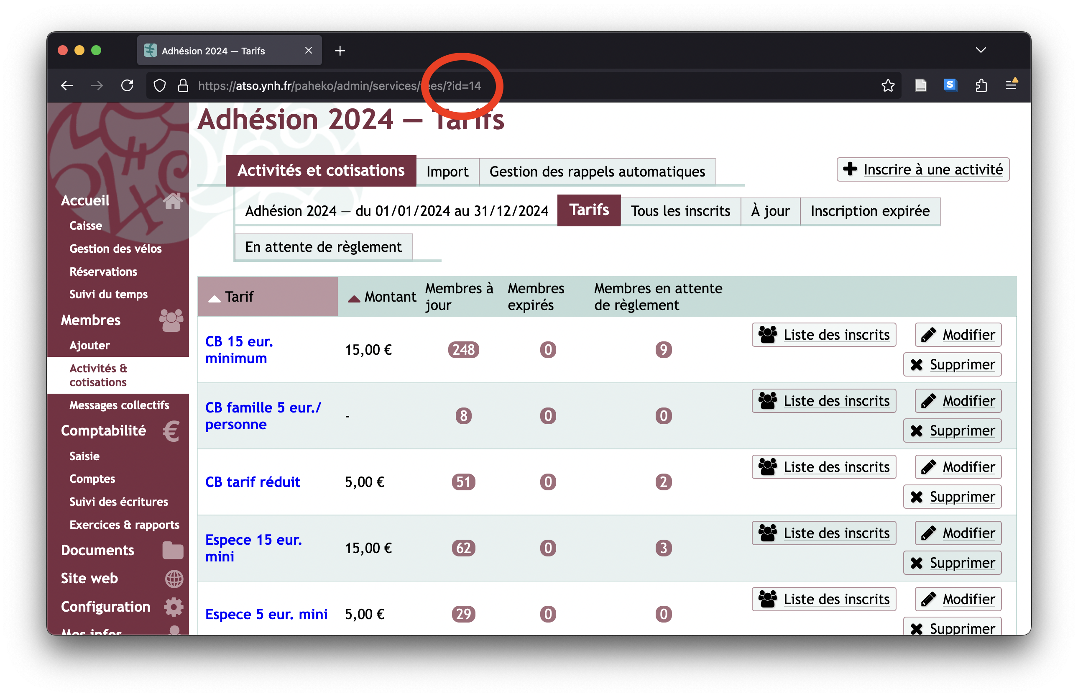Viewport: 1078px width, 697px height.
Task: Open the tracking protection shield icon
Action: (160, 85)
